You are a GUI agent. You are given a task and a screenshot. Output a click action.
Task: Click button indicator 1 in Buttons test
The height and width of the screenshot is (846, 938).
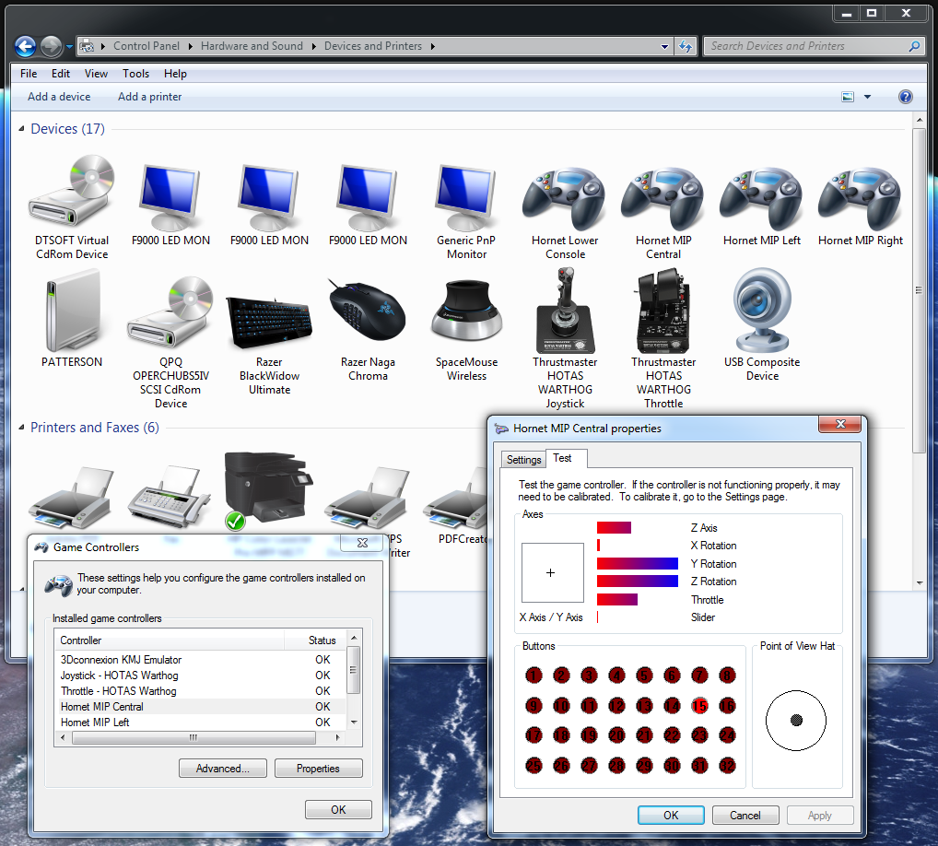coord(533,676)
